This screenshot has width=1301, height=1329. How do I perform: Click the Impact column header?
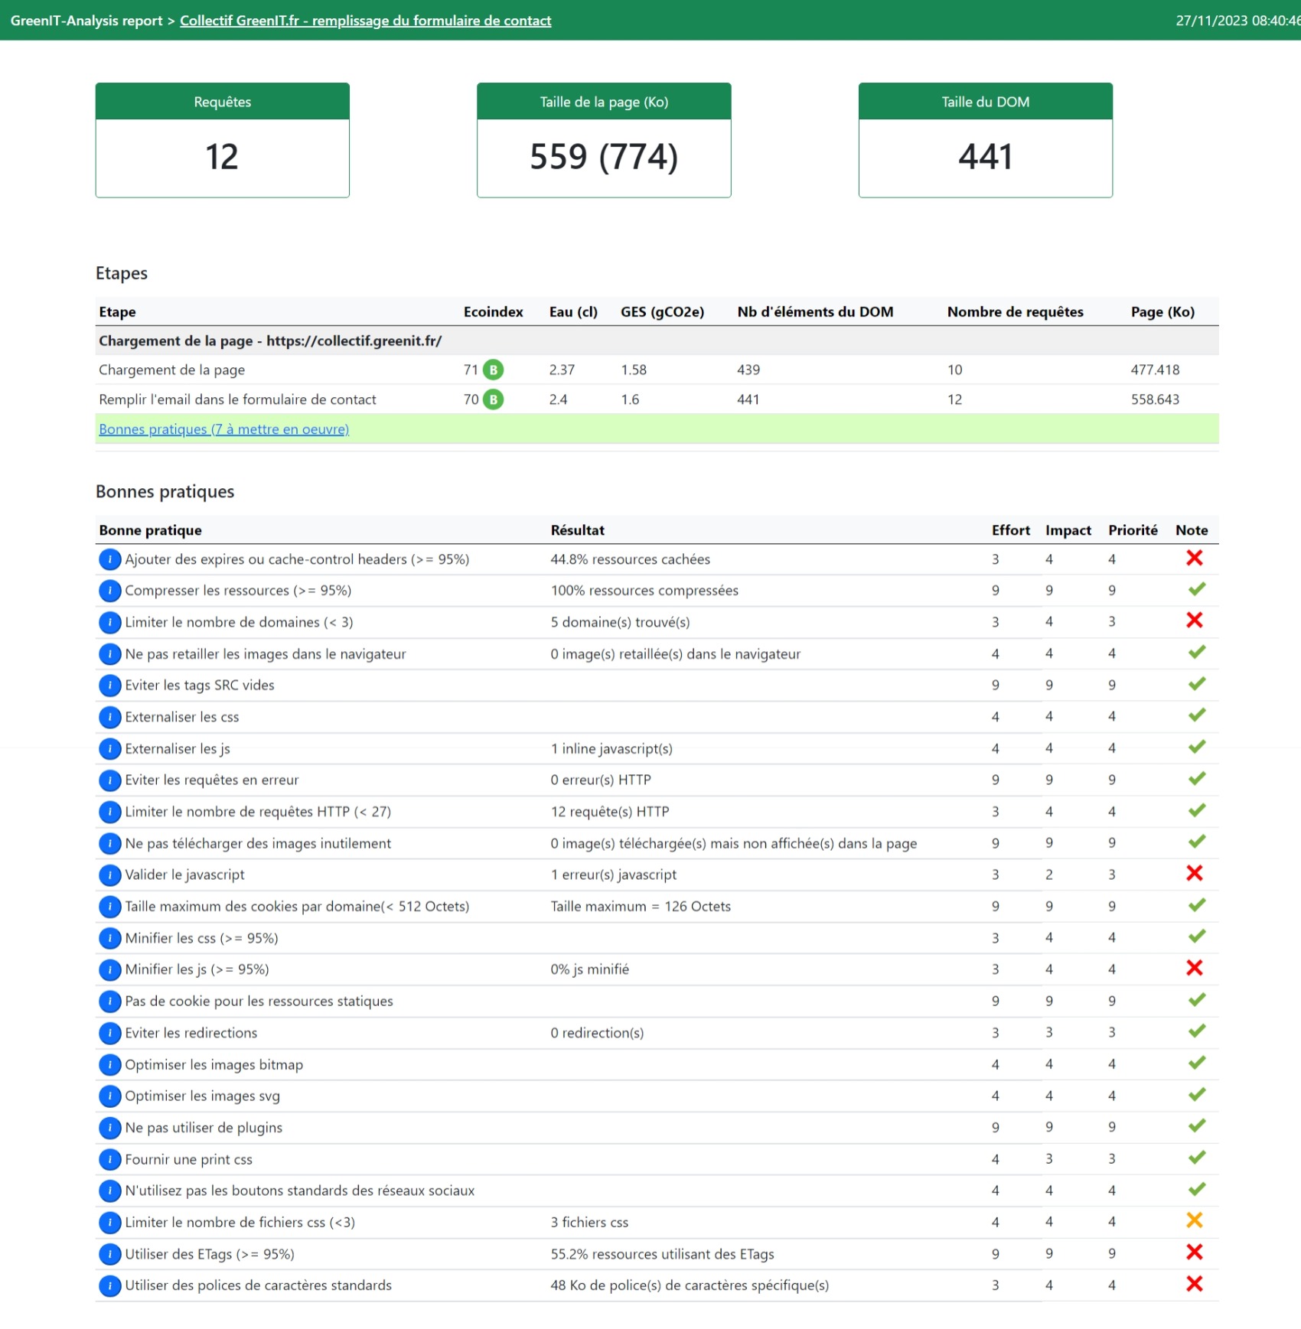(1068, 530)
